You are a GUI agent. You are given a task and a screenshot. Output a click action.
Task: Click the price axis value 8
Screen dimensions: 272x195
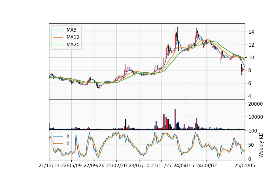tap(250, 70)
